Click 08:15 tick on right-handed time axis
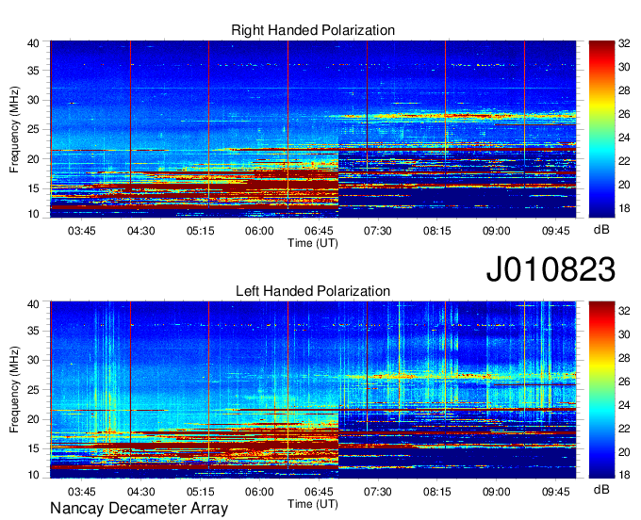Image resolution: width=641 pixels, height=520 pixels. [437, 231]
